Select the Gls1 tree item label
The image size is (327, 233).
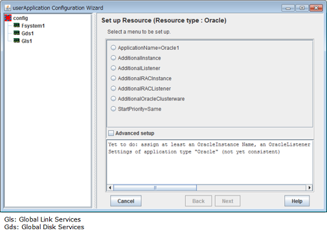[27, 41]
